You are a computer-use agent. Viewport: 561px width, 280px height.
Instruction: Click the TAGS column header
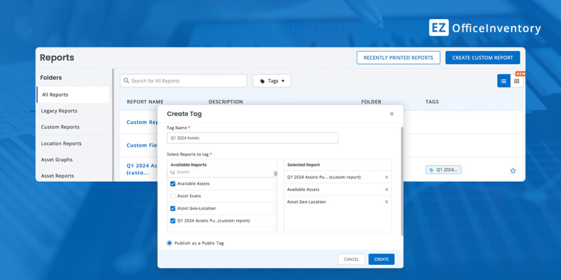tap(432, 102)
